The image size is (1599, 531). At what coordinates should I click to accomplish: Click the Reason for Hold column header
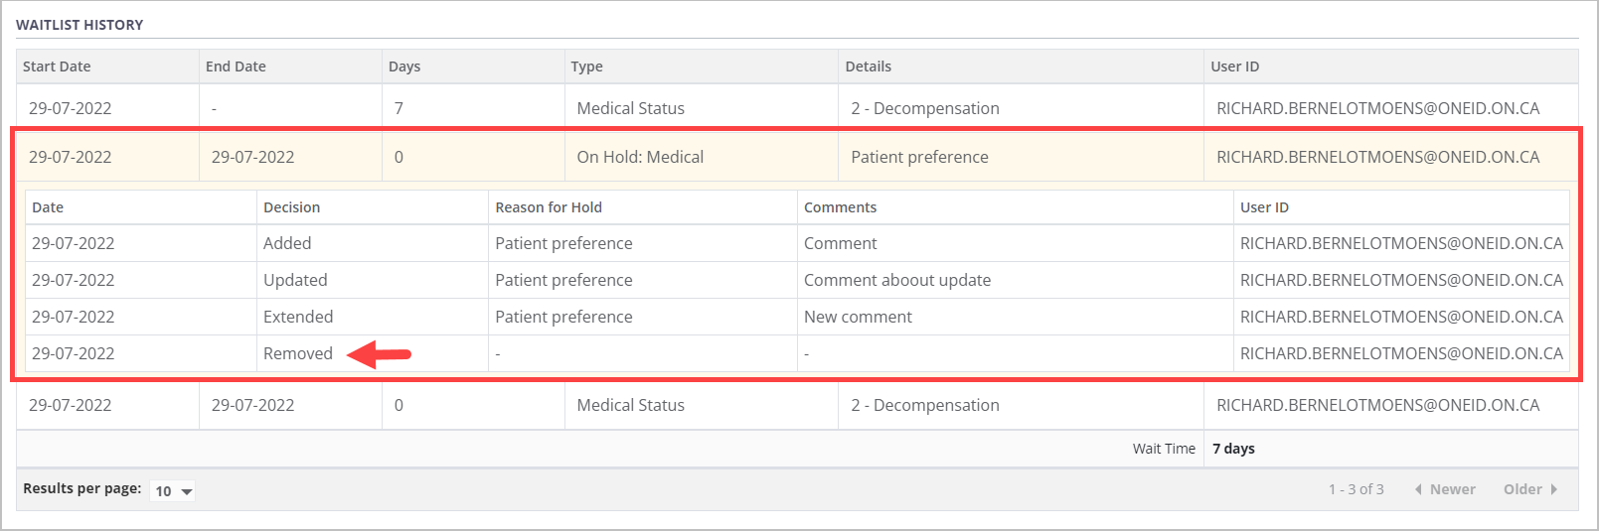(x=549, y=207)
